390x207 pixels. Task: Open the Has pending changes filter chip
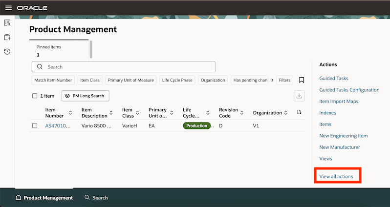[x=250, y=80]
